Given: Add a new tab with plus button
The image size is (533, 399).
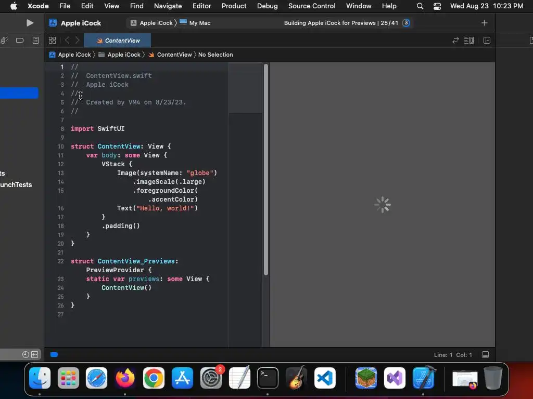Looking at the screenshot, I should click(485, 23).
